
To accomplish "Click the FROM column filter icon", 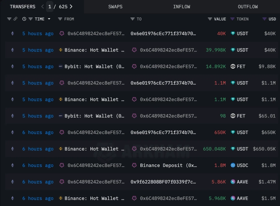I will 60,19.
